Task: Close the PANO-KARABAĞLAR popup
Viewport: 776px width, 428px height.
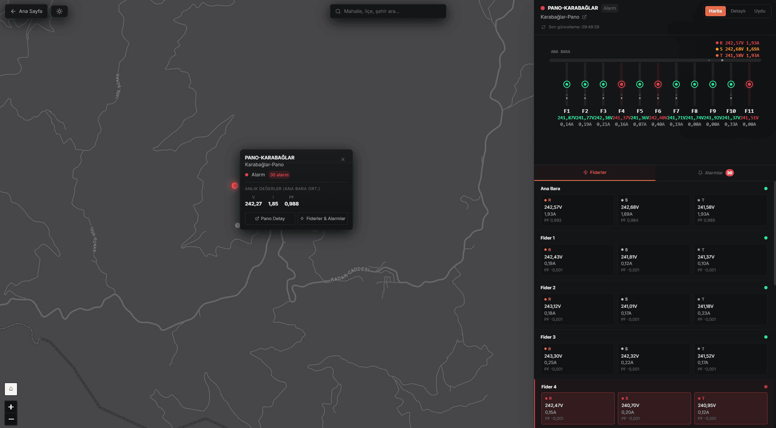Action: click(343, 159)
